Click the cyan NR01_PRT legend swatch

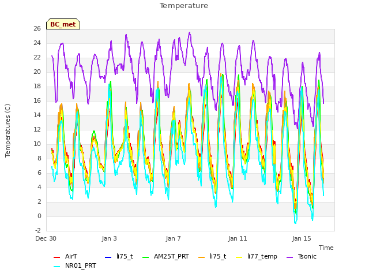pos(57,266)
